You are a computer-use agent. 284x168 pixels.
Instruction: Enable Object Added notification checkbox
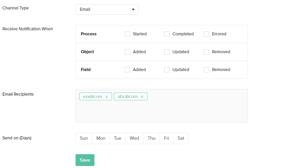pos(127,52)
